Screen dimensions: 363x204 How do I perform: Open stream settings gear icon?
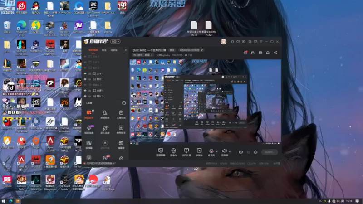[x=255, y=152]
